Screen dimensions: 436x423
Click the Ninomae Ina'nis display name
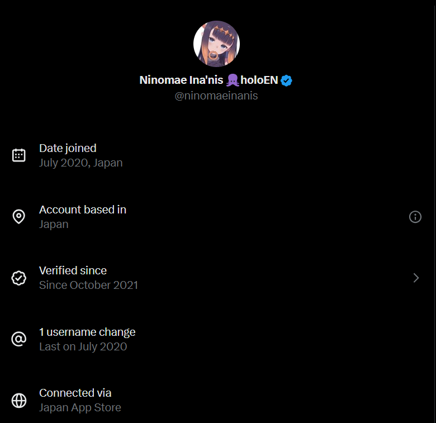181,80
